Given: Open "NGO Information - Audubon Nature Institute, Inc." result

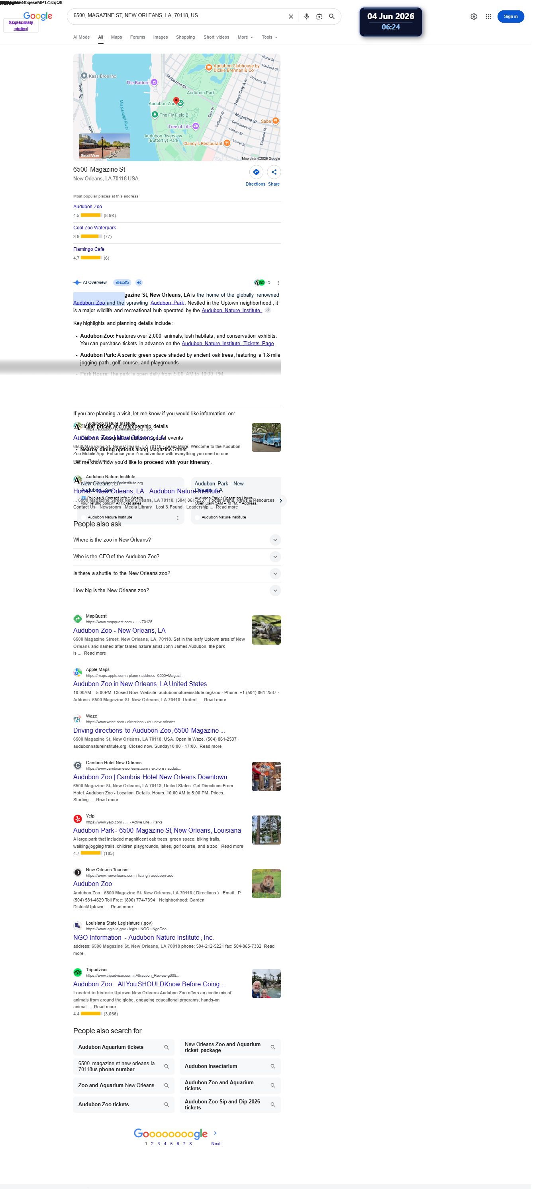Looking at the screenshot, I should pos(145,948).
